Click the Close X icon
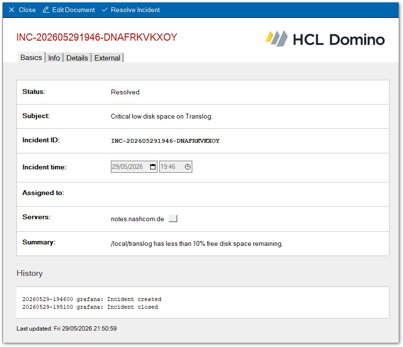This screenshot has width=403, height=347. pyautogui.click(x=12, y=10)
